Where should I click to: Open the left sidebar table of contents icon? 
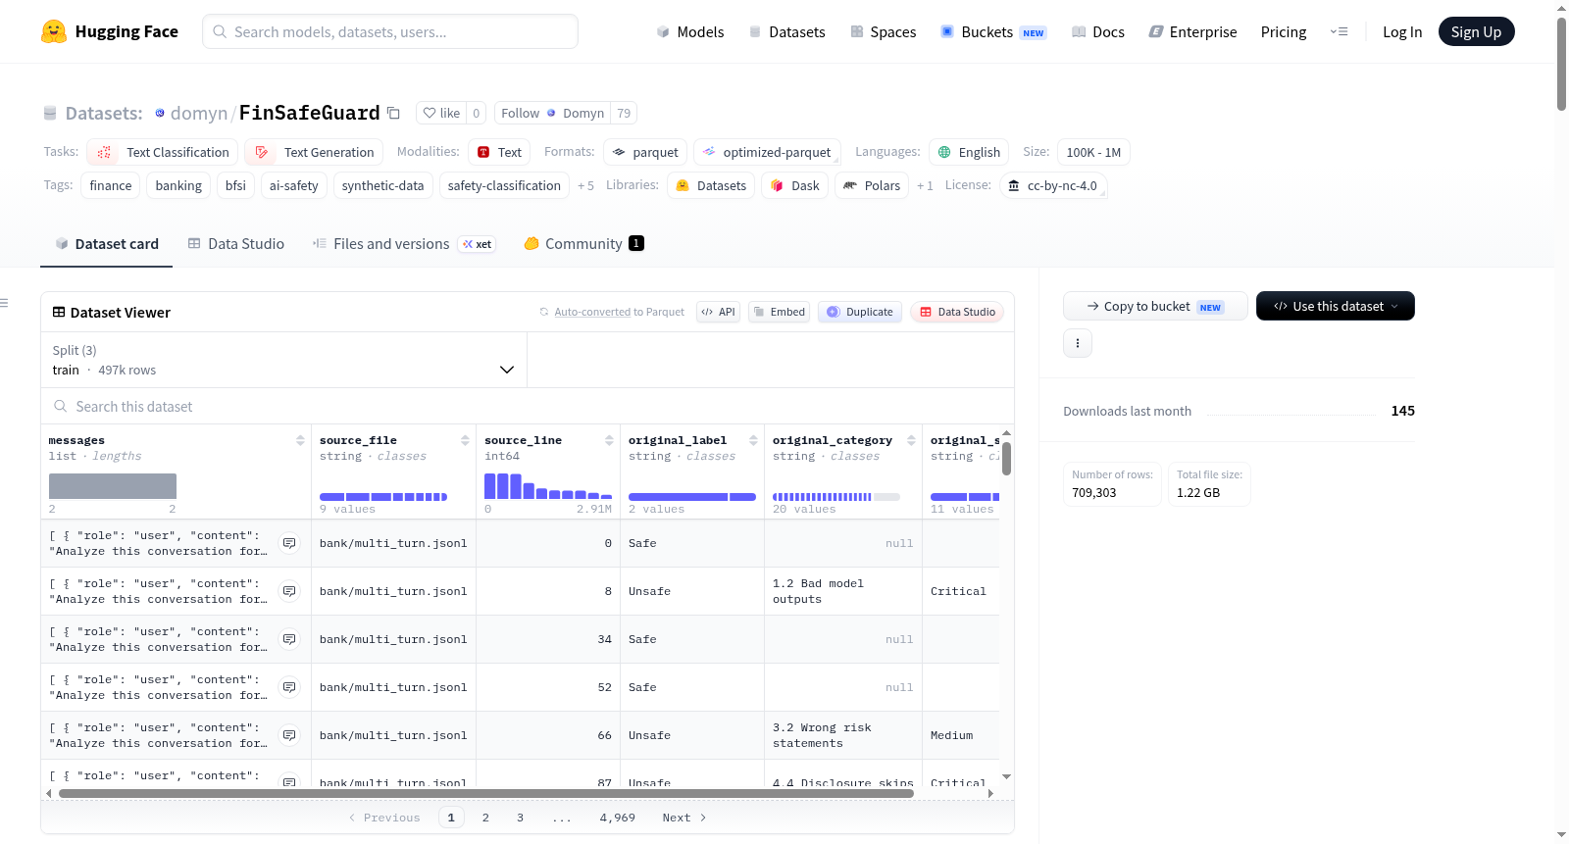point(5,303)
